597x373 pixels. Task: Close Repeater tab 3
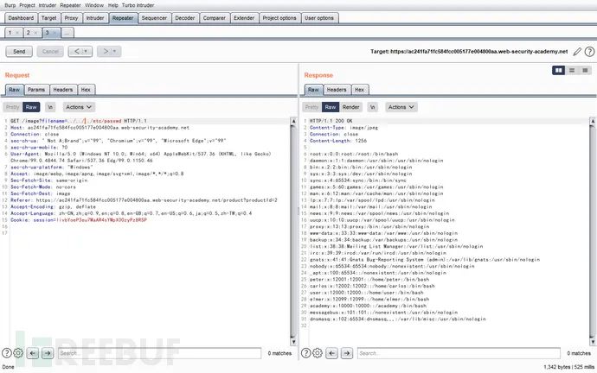point(55,33)
